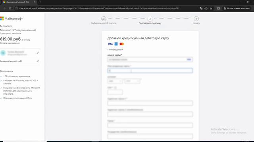254x142 pixels.
Task: Bookmark this page with the star
Action: click(x=211, y=8)
